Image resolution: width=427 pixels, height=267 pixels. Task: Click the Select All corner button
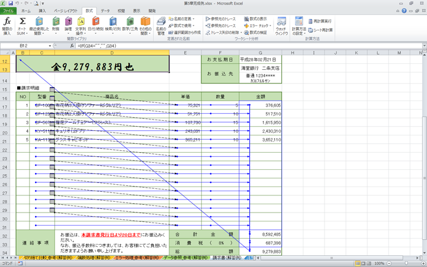click(x=5, y=53)
